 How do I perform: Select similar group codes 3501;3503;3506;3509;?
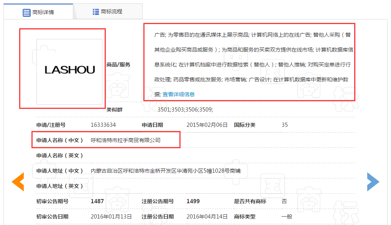coord(185,110)
